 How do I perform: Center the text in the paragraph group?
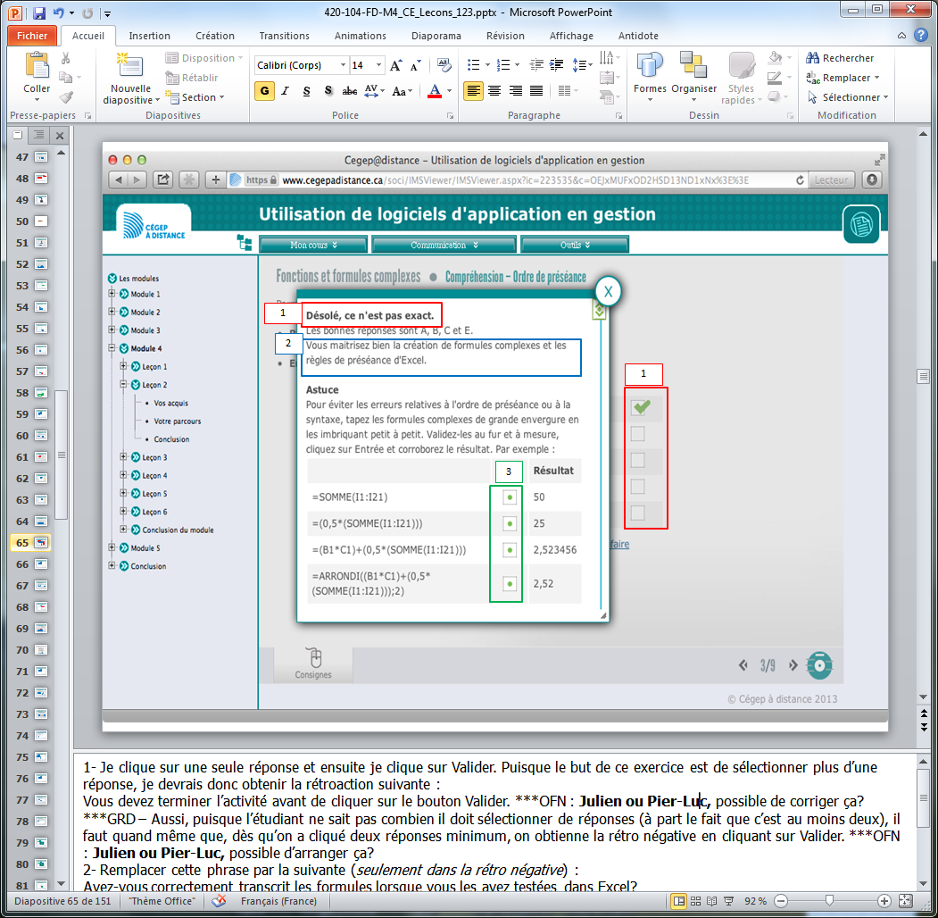pos(494,91)
